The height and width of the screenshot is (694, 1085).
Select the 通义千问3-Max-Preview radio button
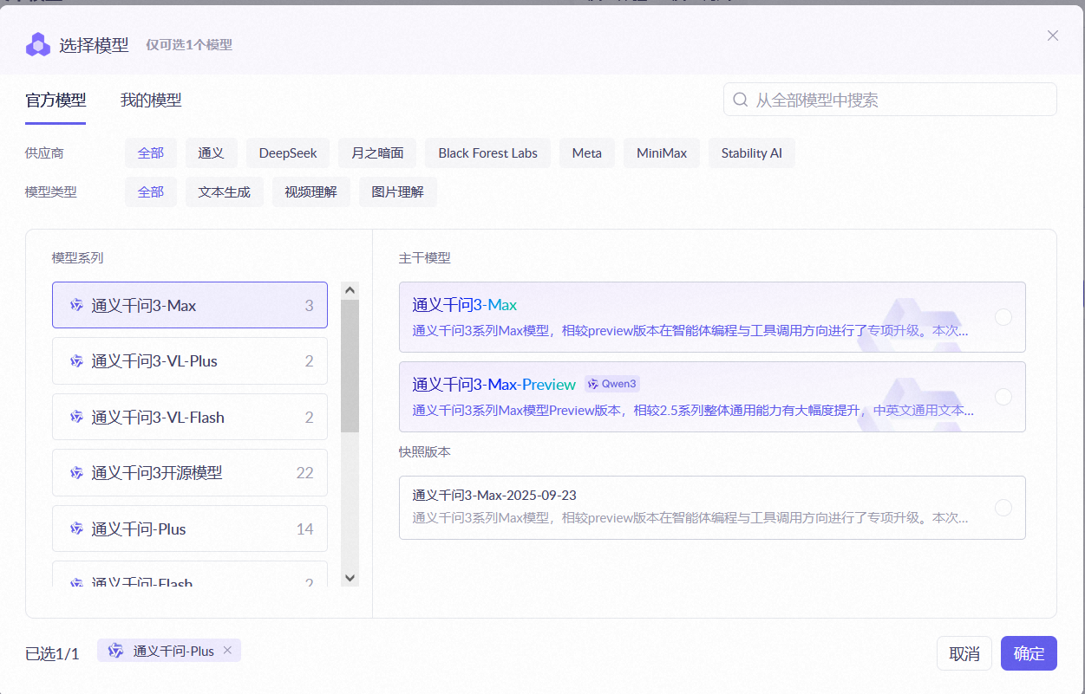(x=1003, y=397)
